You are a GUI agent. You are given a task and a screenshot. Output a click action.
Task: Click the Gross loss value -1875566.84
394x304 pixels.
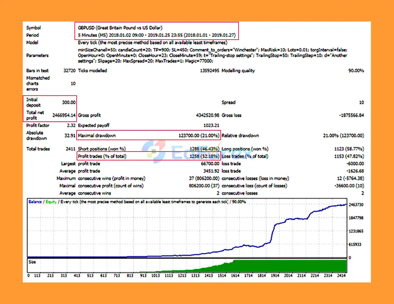[351, 115]
